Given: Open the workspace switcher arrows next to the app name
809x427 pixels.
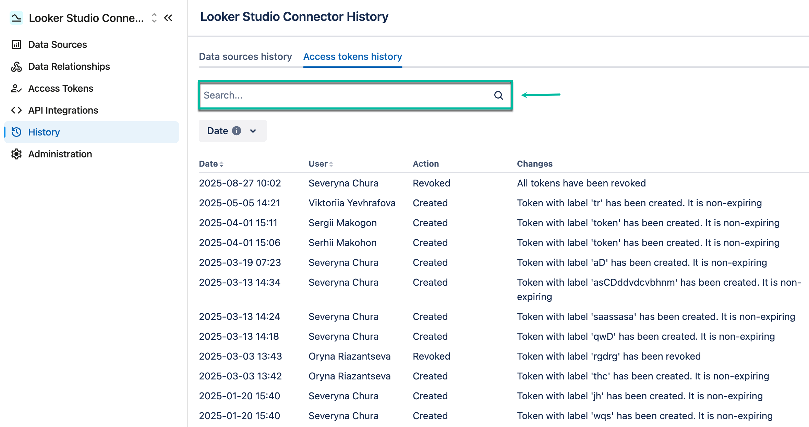Looking at the screenshot, I should 154,18.
